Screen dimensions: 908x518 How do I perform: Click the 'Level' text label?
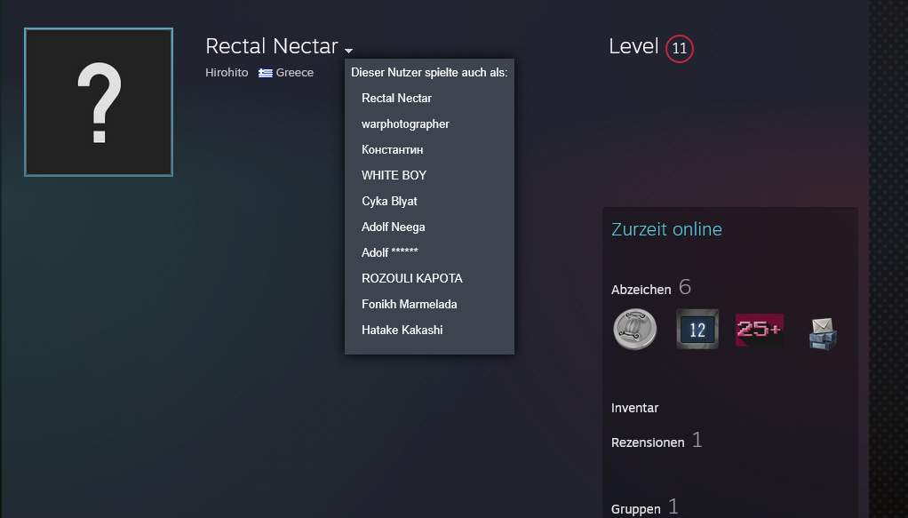[x=633, y=47]
